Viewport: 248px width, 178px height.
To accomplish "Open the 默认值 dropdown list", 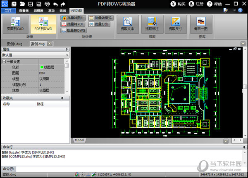I will click(x=67, y=55).
